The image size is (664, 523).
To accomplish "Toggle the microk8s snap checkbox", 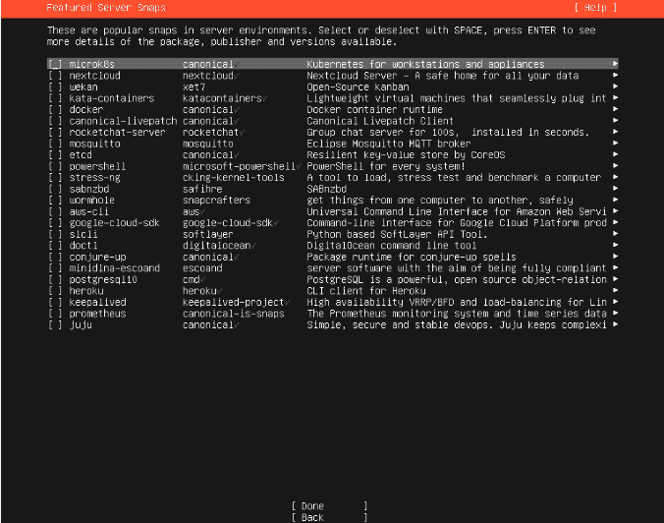I will coord(55,65).
